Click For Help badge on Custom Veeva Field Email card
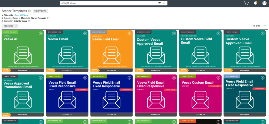This screenshot has height=124, width=269. point(184,70)
